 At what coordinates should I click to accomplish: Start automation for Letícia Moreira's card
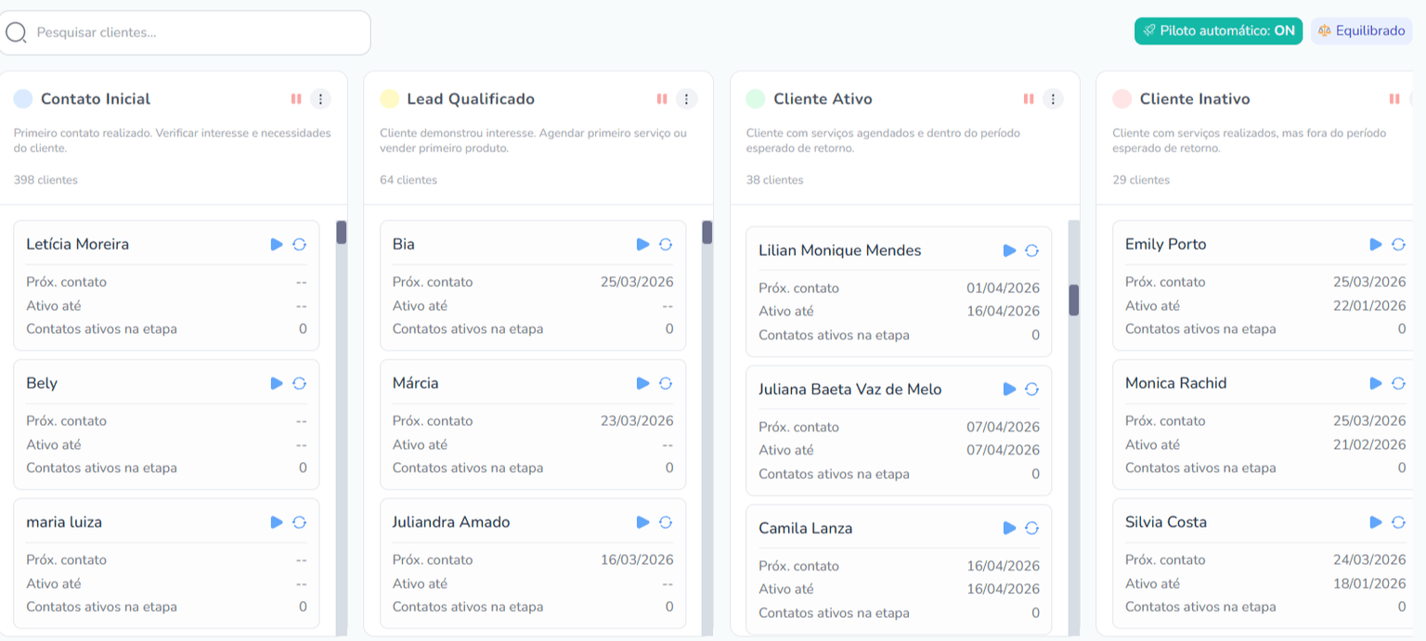point(276,244)
